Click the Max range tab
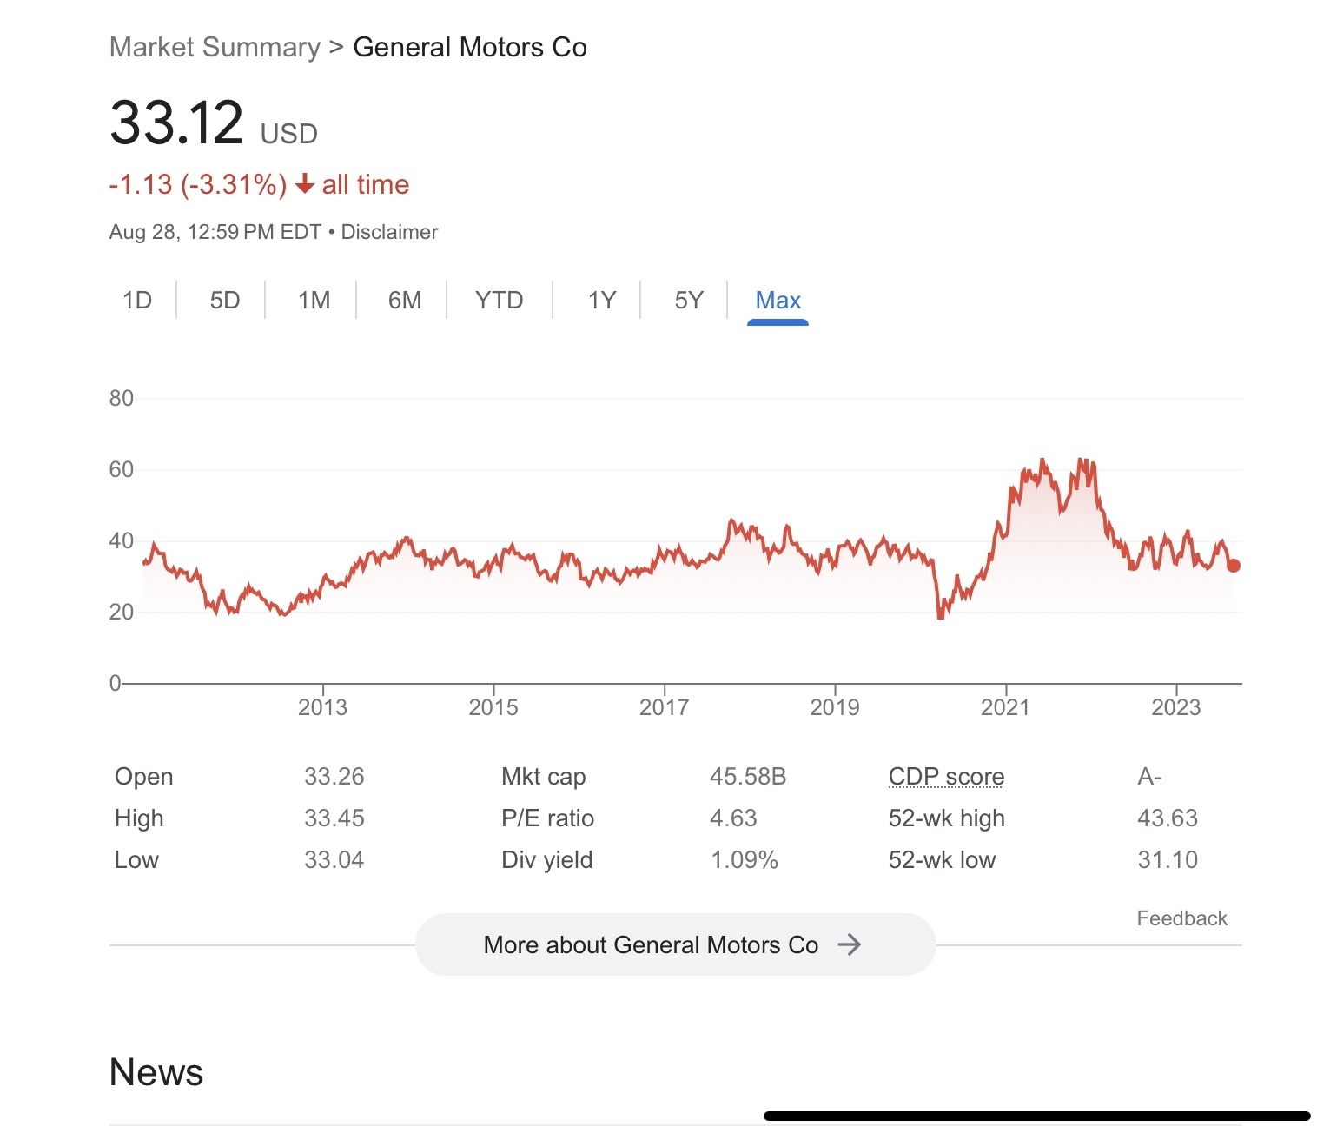Viewport: 1317px width, 1133px height. click(x=778, y=300)
